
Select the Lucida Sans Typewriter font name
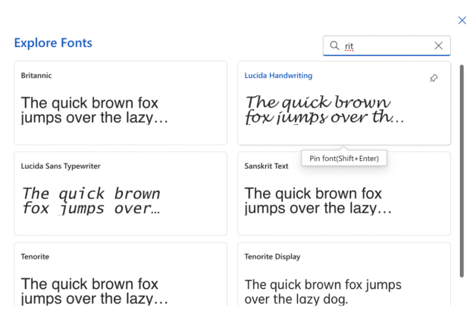tap(61, 166)
